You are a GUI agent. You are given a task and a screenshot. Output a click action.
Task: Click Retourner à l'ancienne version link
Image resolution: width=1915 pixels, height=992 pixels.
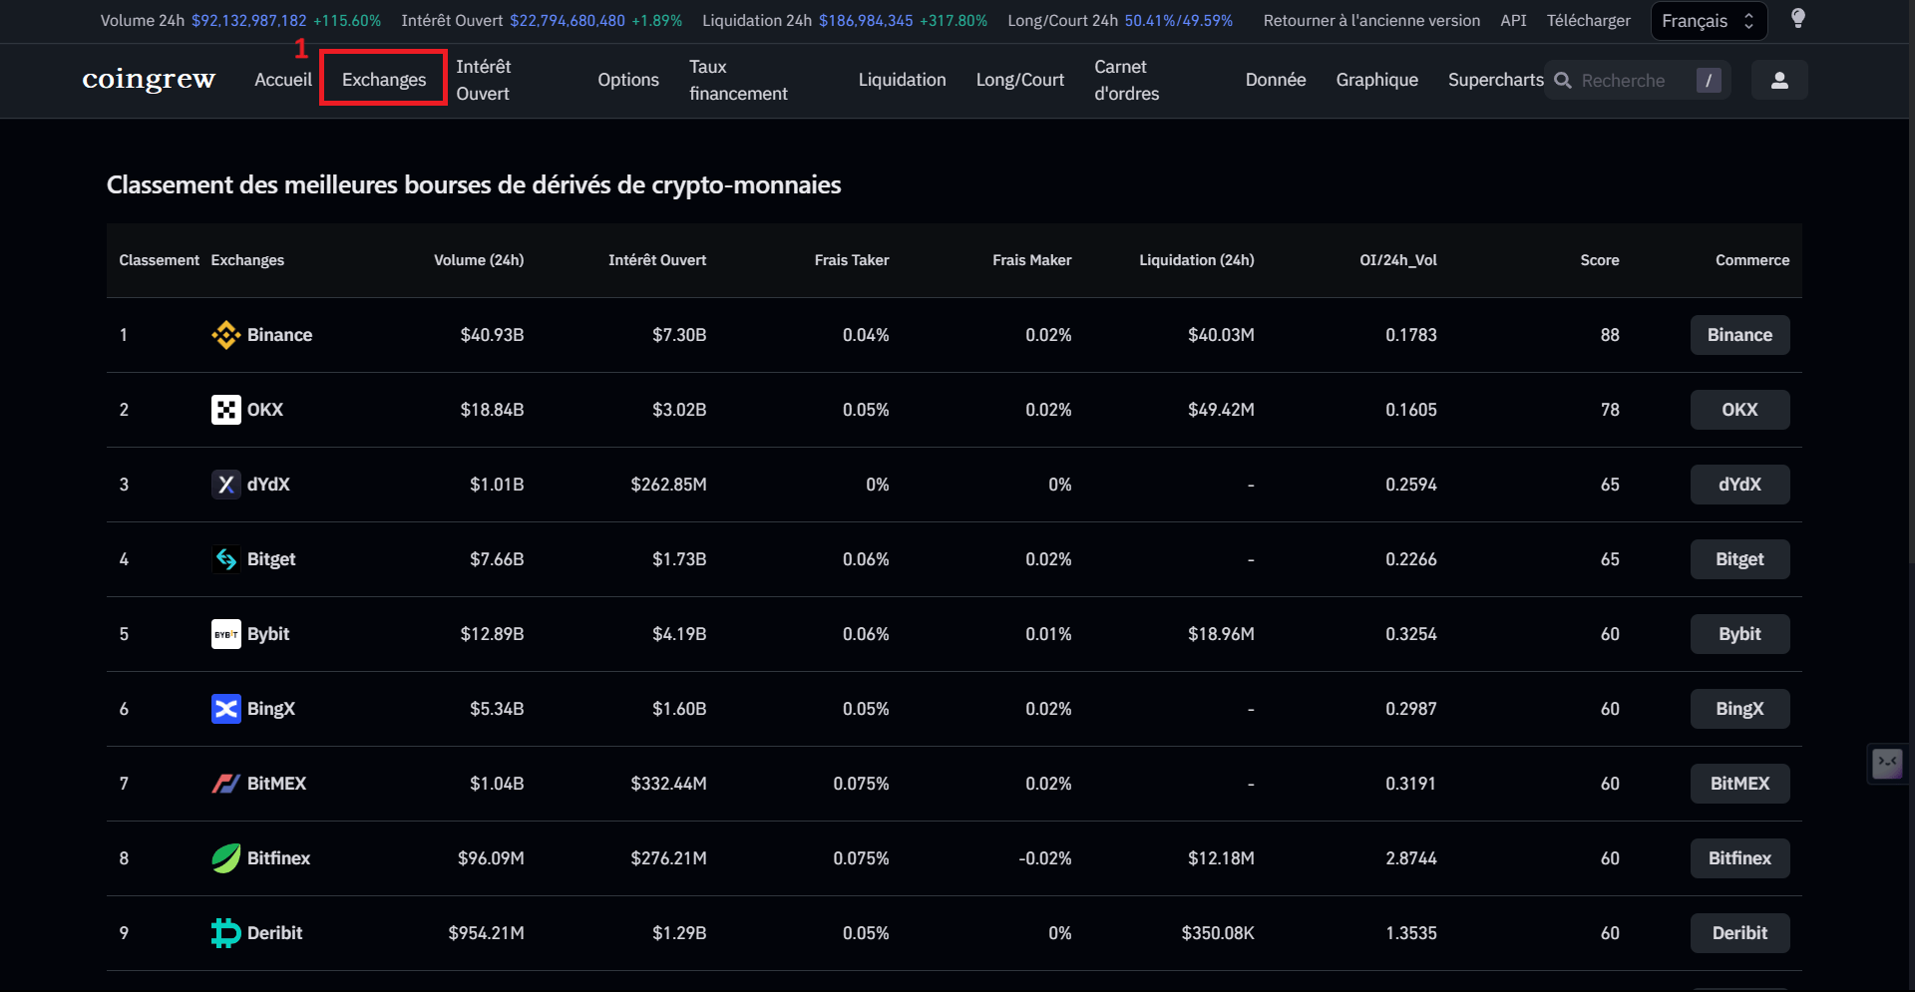pyautogui.click(x=1370, y=21)
